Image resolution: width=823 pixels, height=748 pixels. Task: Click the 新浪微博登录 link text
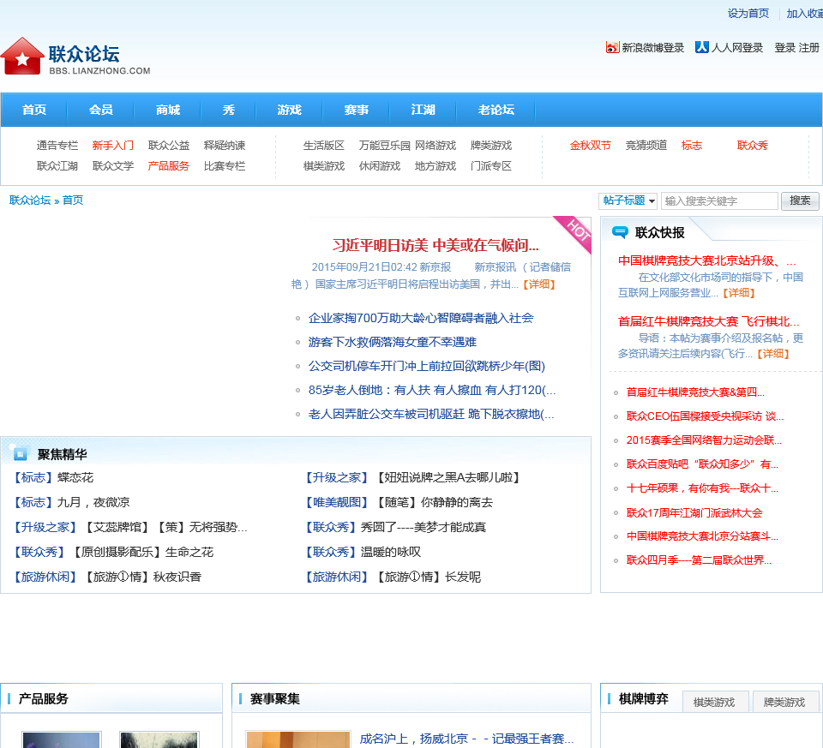pyautogui.click(x=653, y=48)
